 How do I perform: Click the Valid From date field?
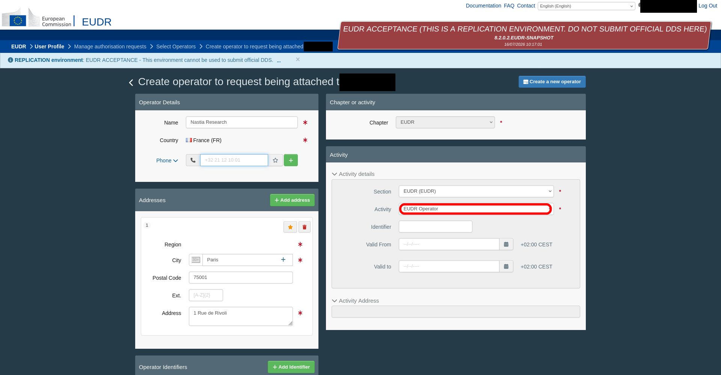(449, 244)
